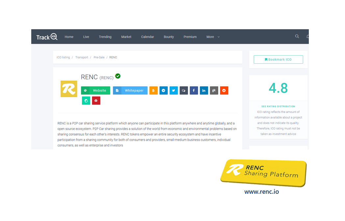Open the Telegram channel icon
Screen dimensions: 345x221
click(163, 91)
